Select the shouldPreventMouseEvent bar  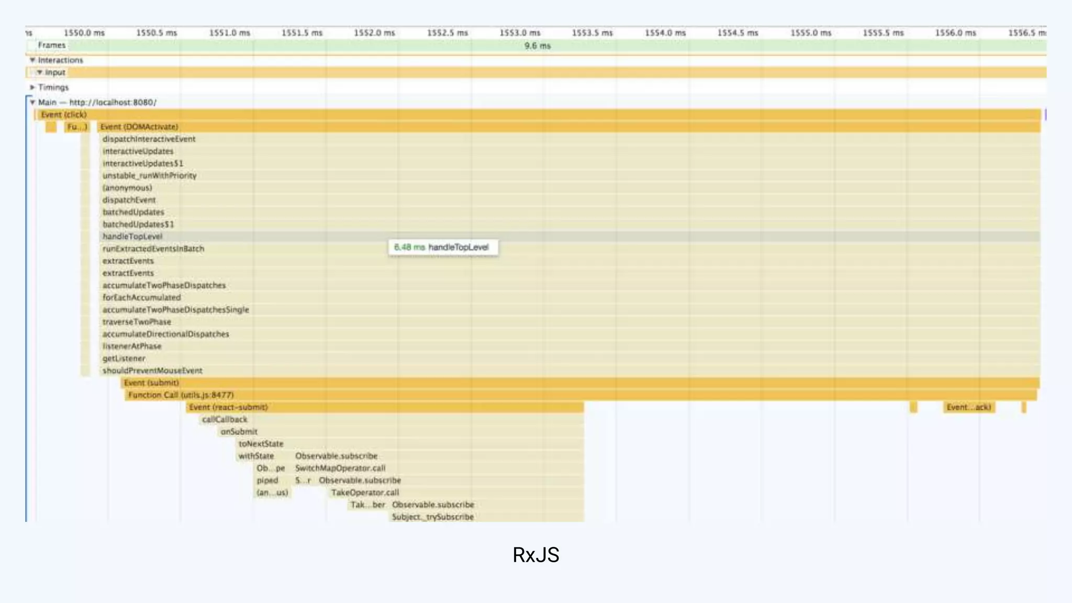[x=569, y=371]
